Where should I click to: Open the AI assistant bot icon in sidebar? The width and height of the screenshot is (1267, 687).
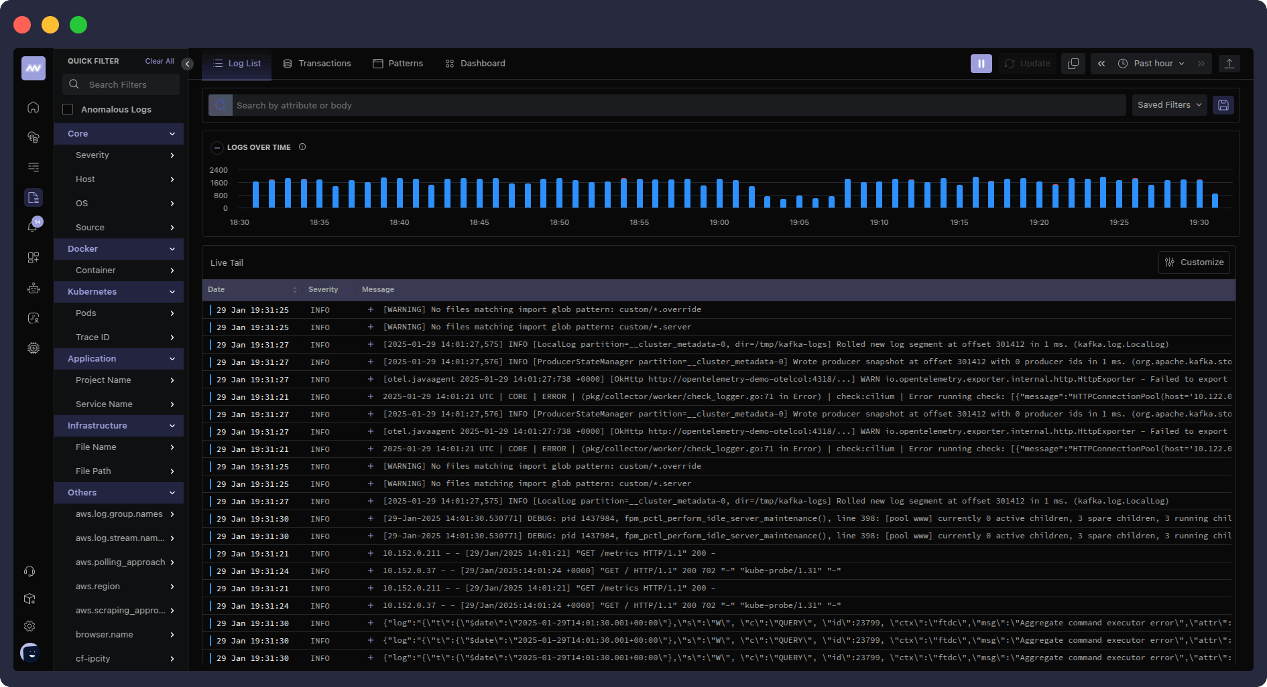[33, 288]
